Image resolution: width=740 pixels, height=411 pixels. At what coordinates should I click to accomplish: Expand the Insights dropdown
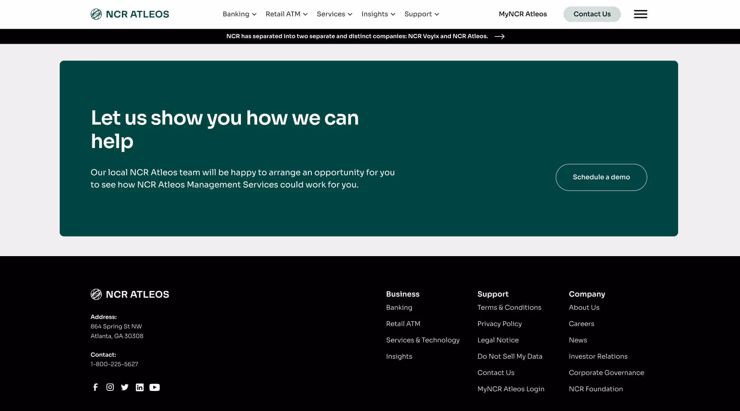[x=378, y=14]
